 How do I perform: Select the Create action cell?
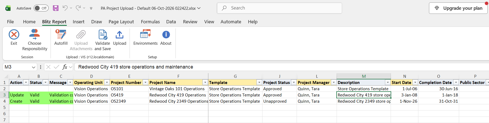19,101
